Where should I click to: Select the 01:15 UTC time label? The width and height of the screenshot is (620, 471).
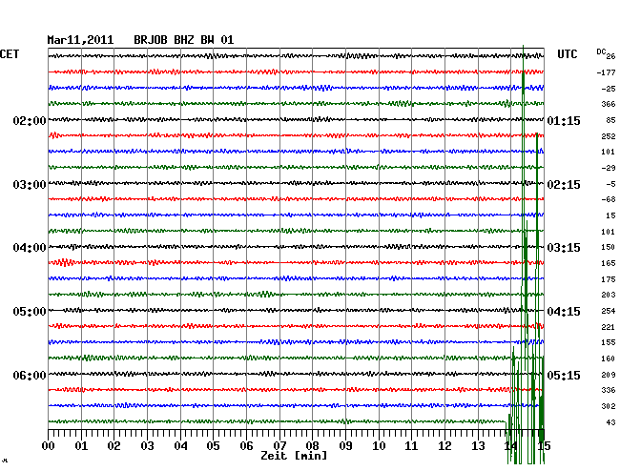pyautogui.click(x=564, y=120)
